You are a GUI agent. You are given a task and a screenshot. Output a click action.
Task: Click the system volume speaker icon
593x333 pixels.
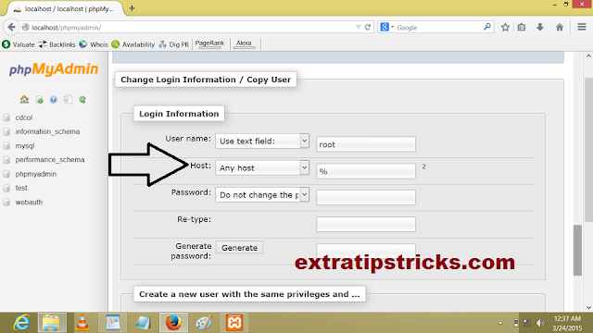(541, 323)
